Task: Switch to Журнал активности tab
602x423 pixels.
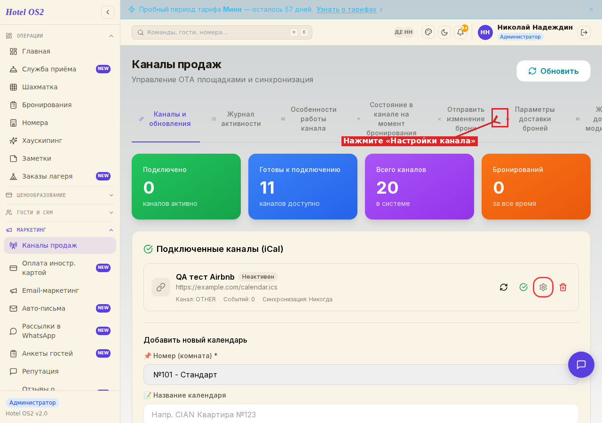Action: pos(237,119)
